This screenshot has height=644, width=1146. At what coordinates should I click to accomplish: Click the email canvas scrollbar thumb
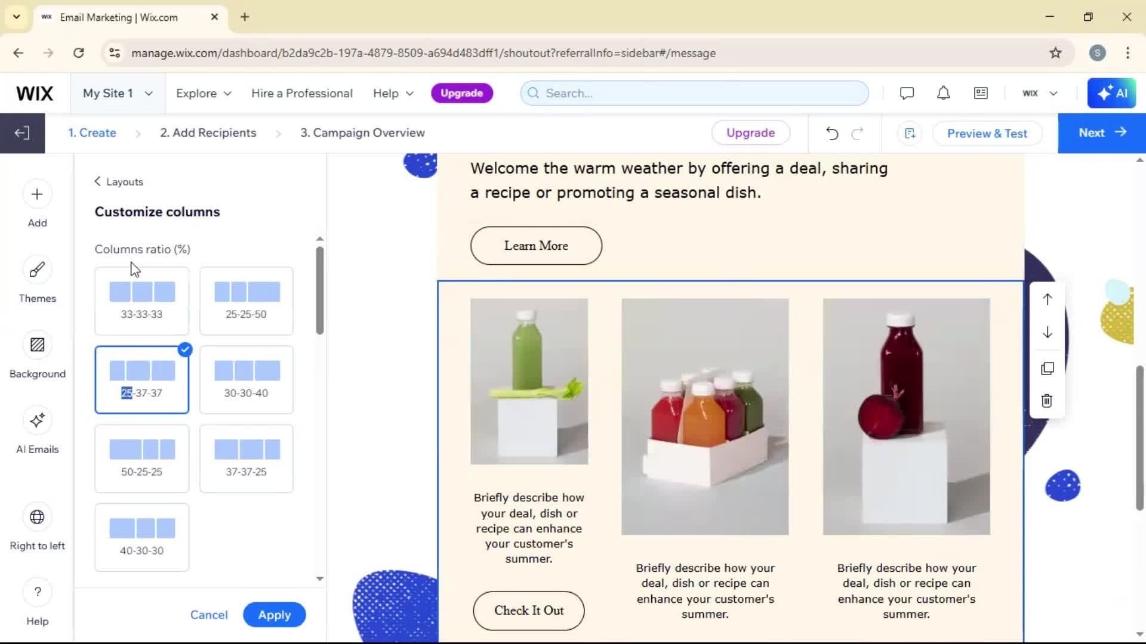(x=1139, y=438)
